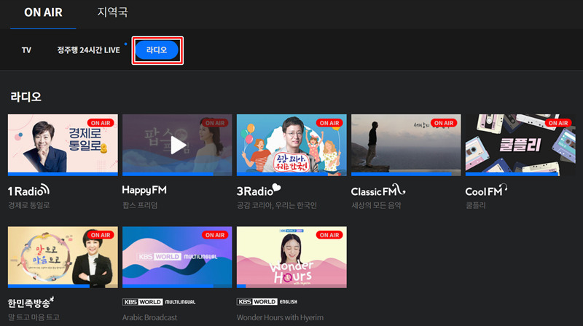Click the CoolFM programme title 쿨플리
This screenshot has height=326, width=583.
[x=476, y=205]
